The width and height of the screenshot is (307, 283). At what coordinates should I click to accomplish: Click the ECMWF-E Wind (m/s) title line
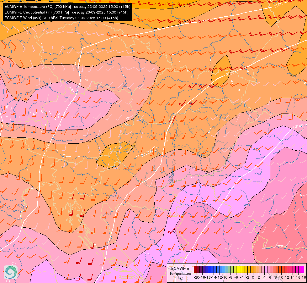pyautogui.click(x=61, y=18)
